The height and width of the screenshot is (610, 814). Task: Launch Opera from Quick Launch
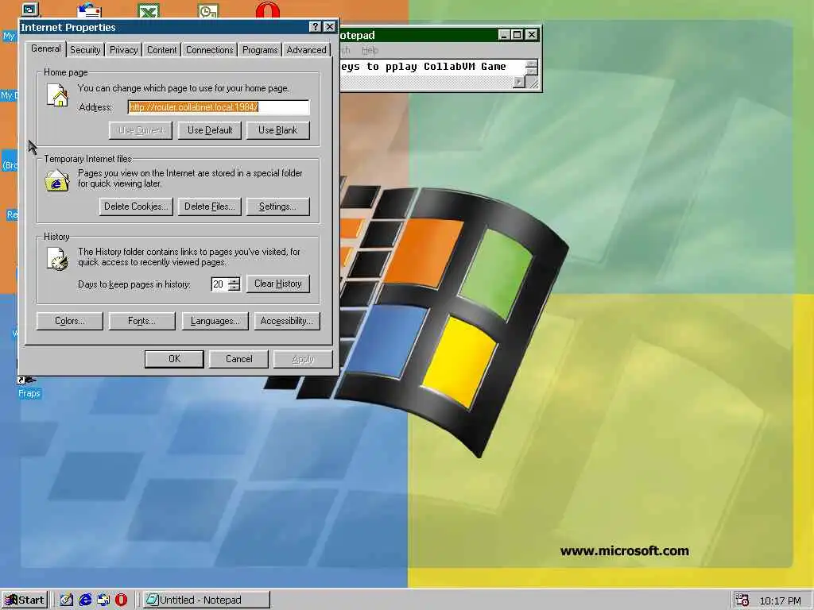(121, 600)
